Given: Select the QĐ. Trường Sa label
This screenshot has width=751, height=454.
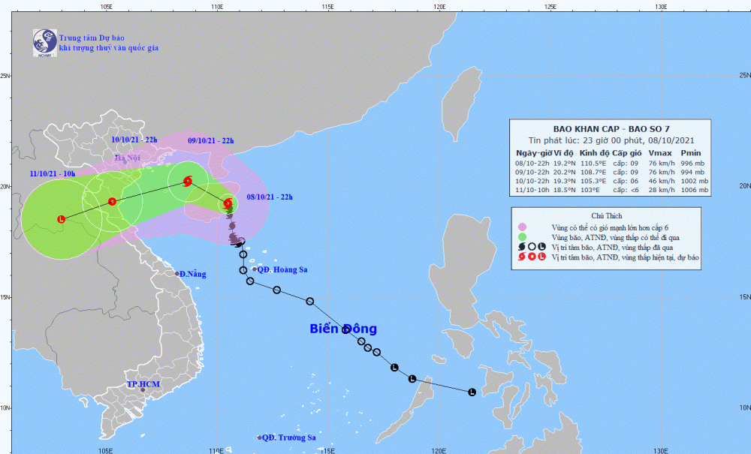Looking at the screenshot, I should pyautogui.click(x=290, y=437).
